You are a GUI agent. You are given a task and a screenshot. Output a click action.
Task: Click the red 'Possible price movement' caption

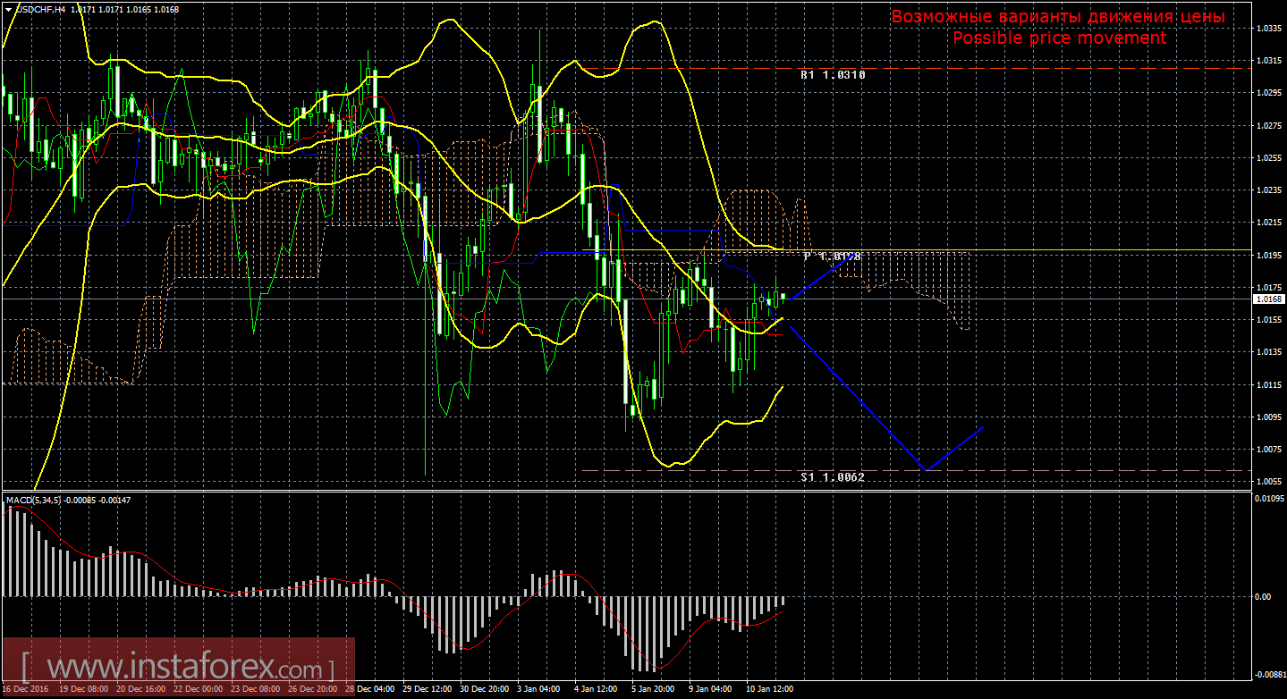[x=1059, y=38]
